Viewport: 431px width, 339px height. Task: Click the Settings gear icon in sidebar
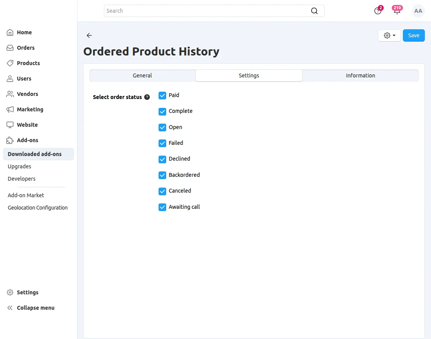[10, 292]
